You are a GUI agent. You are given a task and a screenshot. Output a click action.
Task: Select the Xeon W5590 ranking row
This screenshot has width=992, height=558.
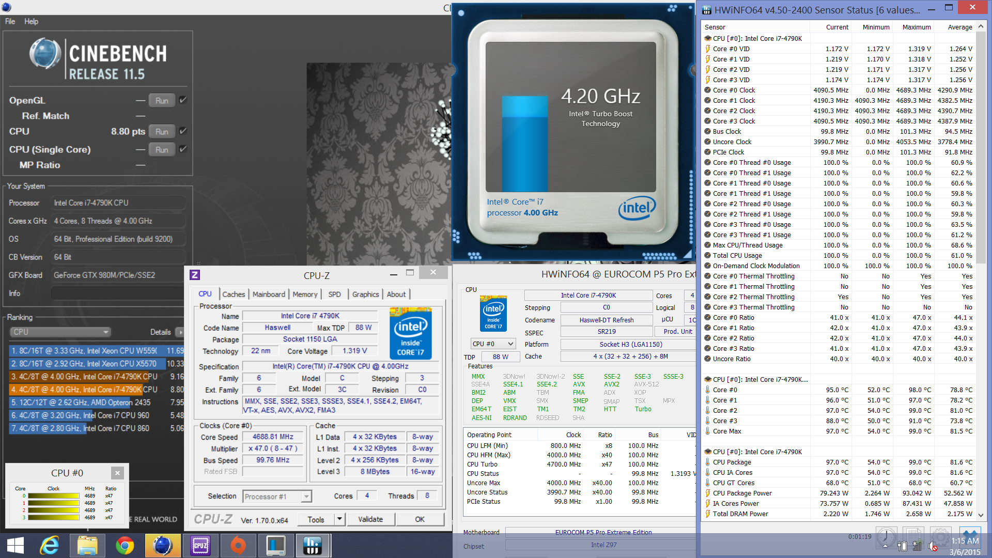point(96,351)
